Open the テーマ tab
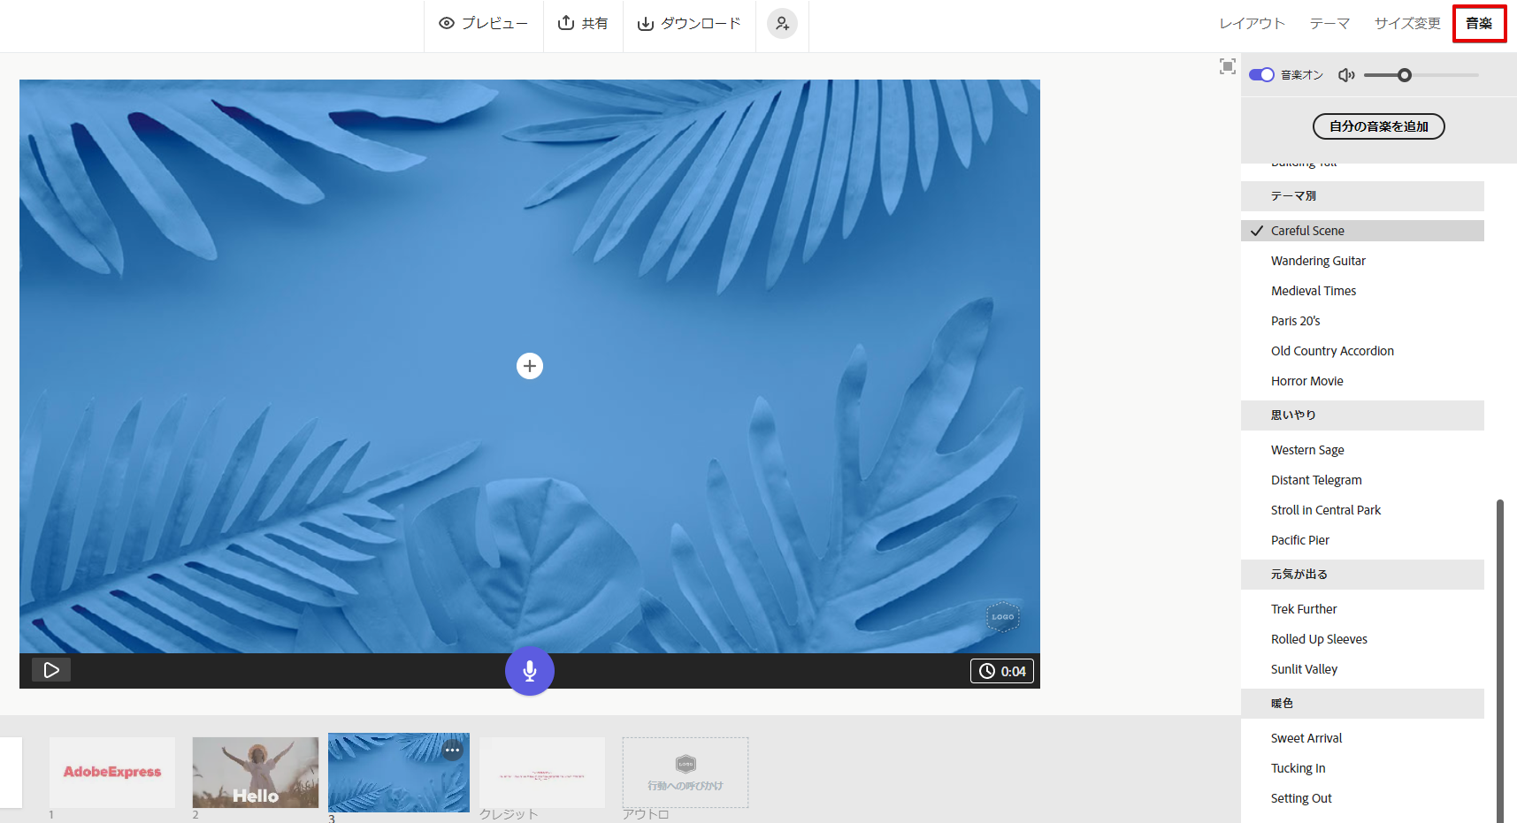Image resolution: width=1517 pixels, height=823 pixels. (1329, 23)
